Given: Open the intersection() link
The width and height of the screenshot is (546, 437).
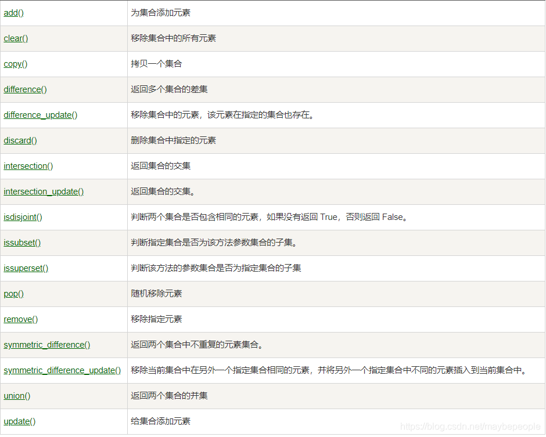Looking at the screenshot, I should (x=28, y=166).
